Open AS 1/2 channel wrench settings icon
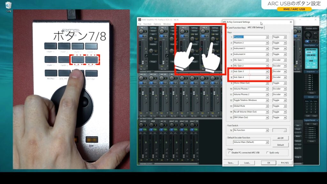This screenshot has height=184, width=327. [x=167, y=149]
